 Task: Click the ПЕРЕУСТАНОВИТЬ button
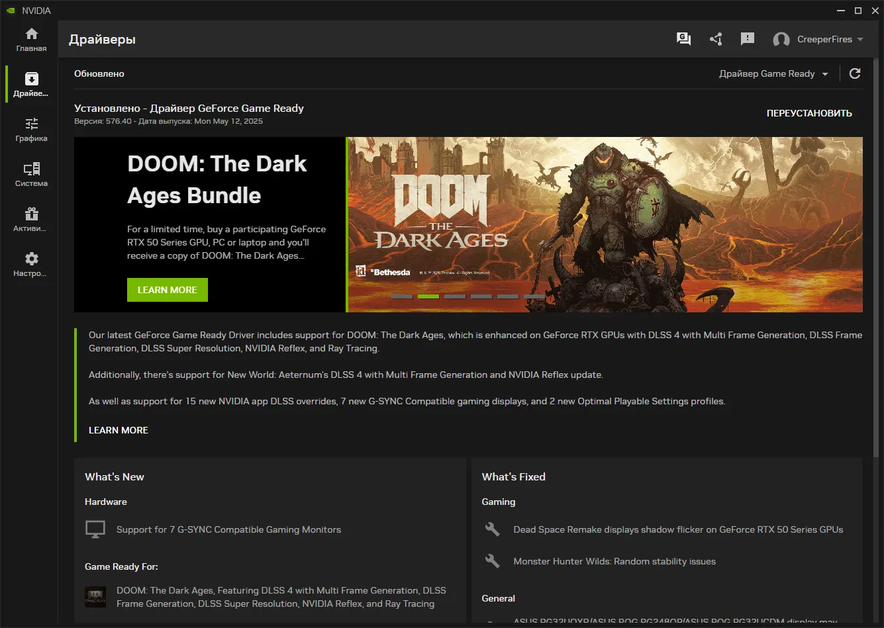pyautogui.click(x=809, y=113)
